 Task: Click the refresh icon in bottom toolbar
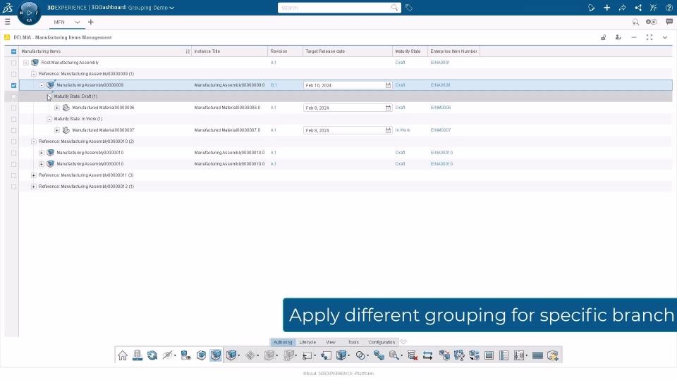(x=152, y=355)
